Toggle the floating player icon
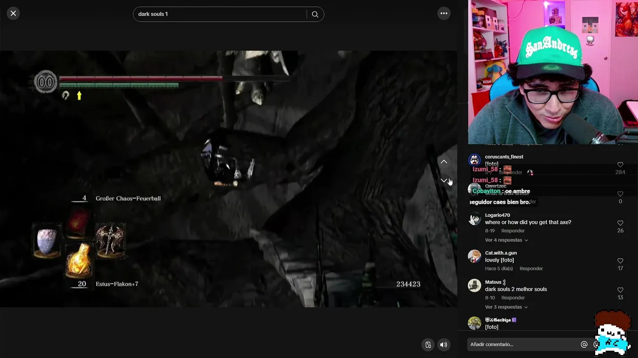Screen dimensions: 638x358 428,345
